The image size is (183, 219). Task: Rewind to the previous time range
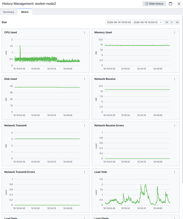(166, 22)
